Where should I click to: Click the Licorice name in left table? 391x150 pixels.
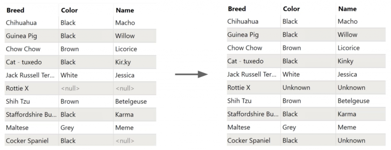[x=126, y=49]
